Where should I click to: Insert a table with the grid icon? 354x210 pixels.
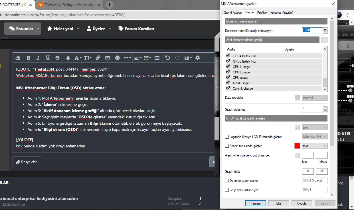tap(157, 58)
